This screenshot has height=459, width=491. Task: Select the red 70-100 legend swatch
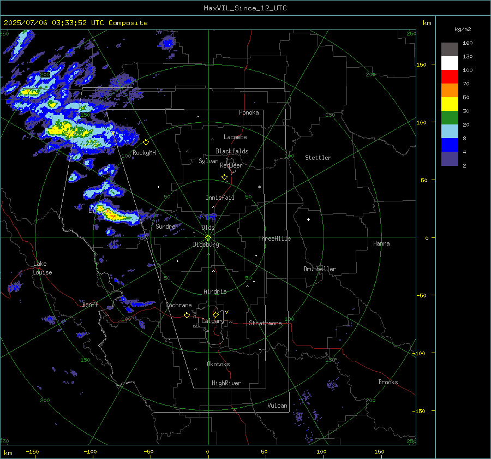pyautogui.click(x=450, y=77)
